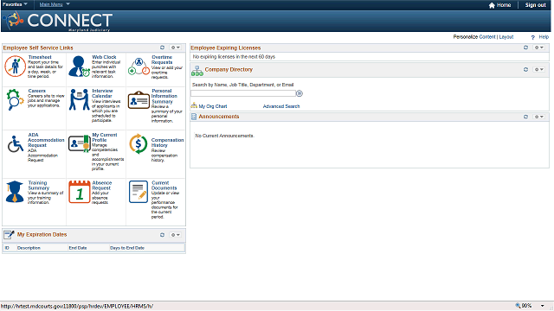Refresh the Employee Self Service Links pagelet
Viewport: 554px width, 311px height.
162,48
